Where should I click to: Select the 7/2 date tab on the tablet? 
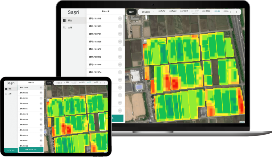(x=89, y=82)
